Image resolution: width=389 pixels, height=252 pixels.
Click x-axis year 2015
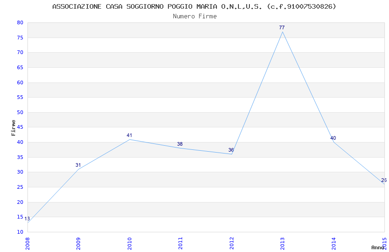pos(384,243)
